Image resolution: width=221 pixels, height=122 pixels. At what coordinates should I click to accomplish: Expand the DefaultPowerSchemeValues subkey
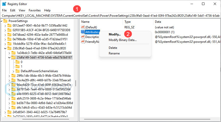pyautogui.click(x=13, y=71)
